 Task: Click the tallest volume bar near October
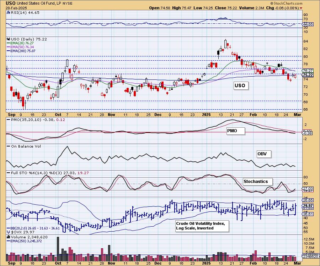click(x=58, y=249)
